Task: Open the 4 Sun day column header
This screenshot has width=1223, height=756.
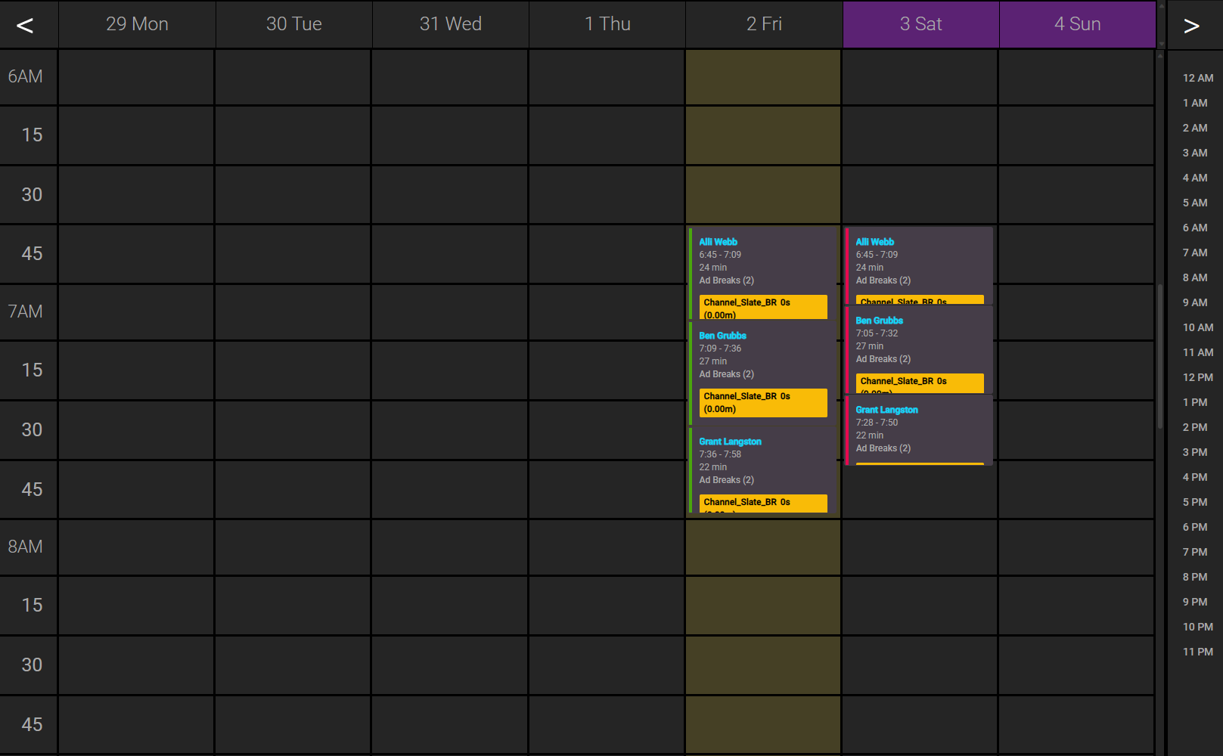Action: coord(1077,24)
